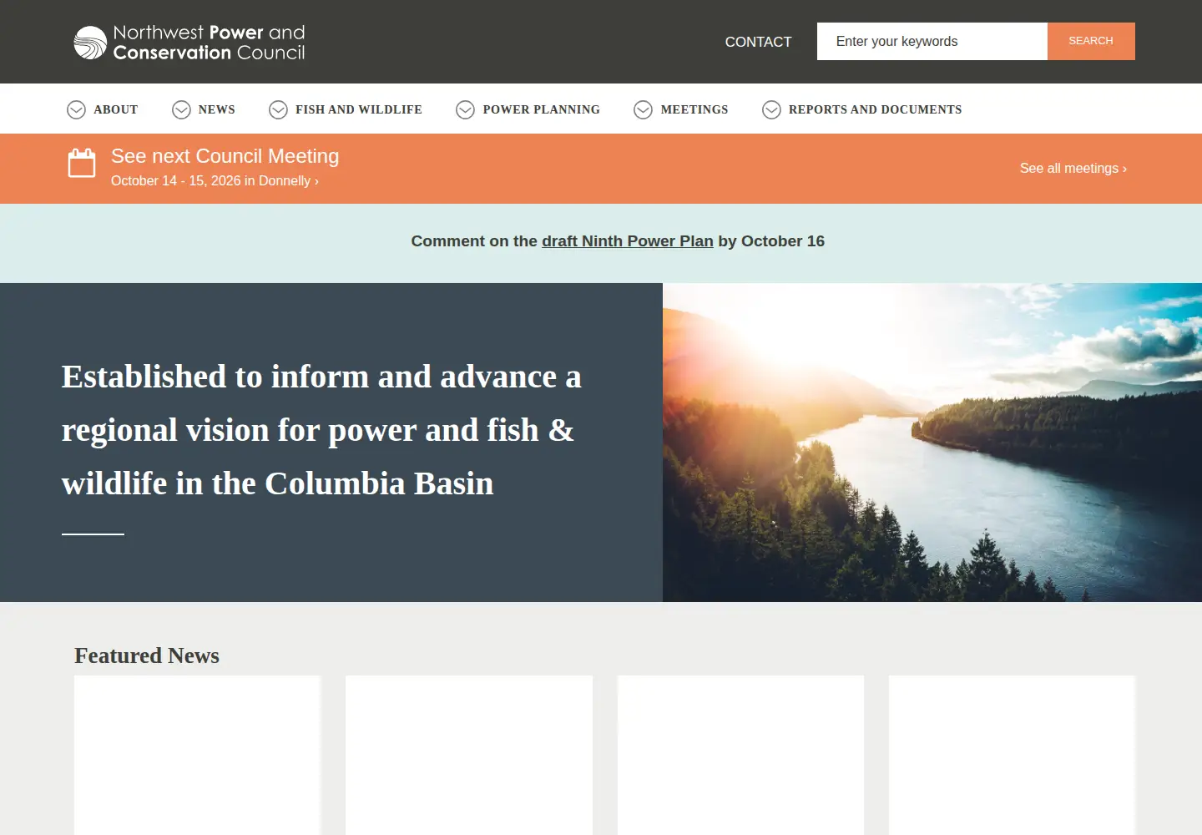Click the Northwest Power and Conservation Council logo
Viewport: 1202px width, 835px height.
click(x=189, y=42)
